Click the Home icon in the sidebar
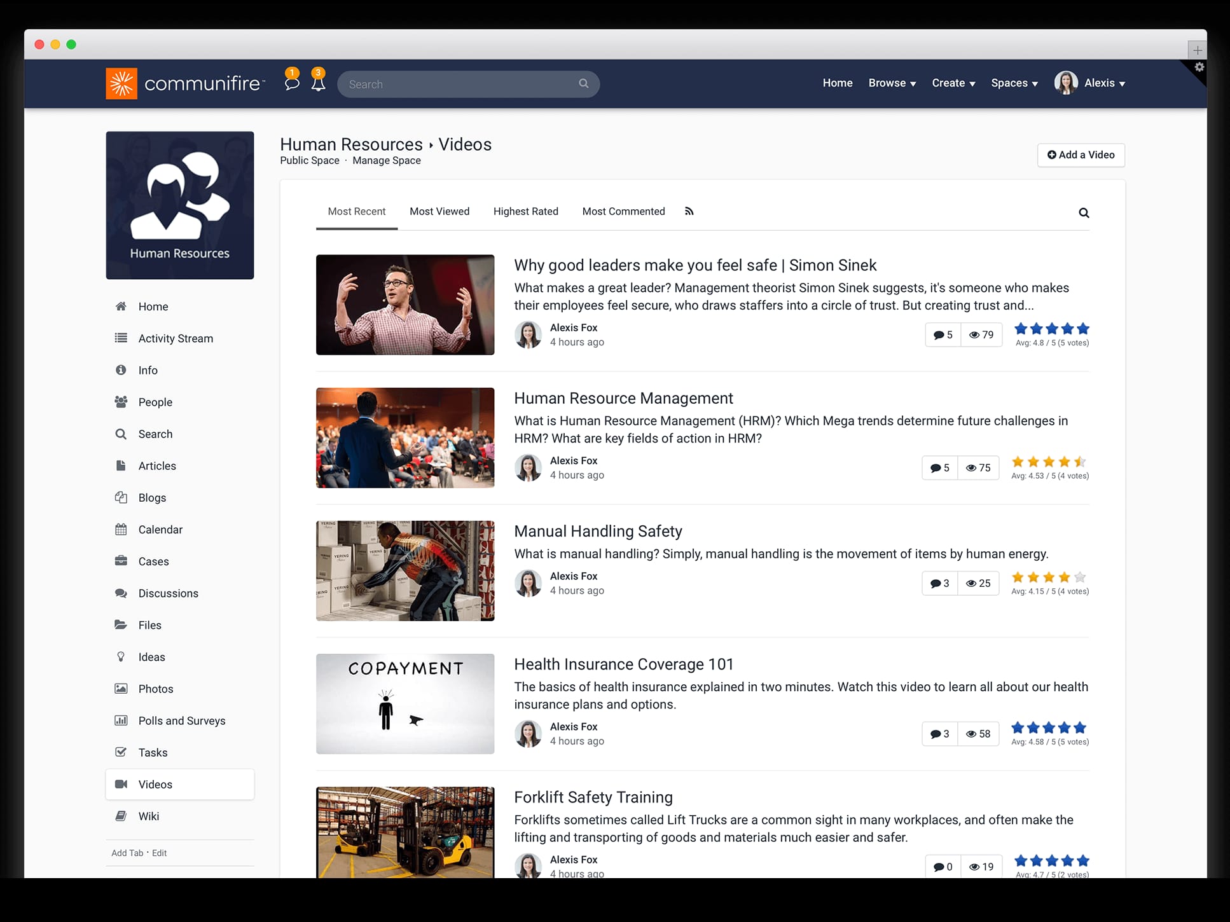This screenshot has height=922, width=1230. click(x=121, y=306)
